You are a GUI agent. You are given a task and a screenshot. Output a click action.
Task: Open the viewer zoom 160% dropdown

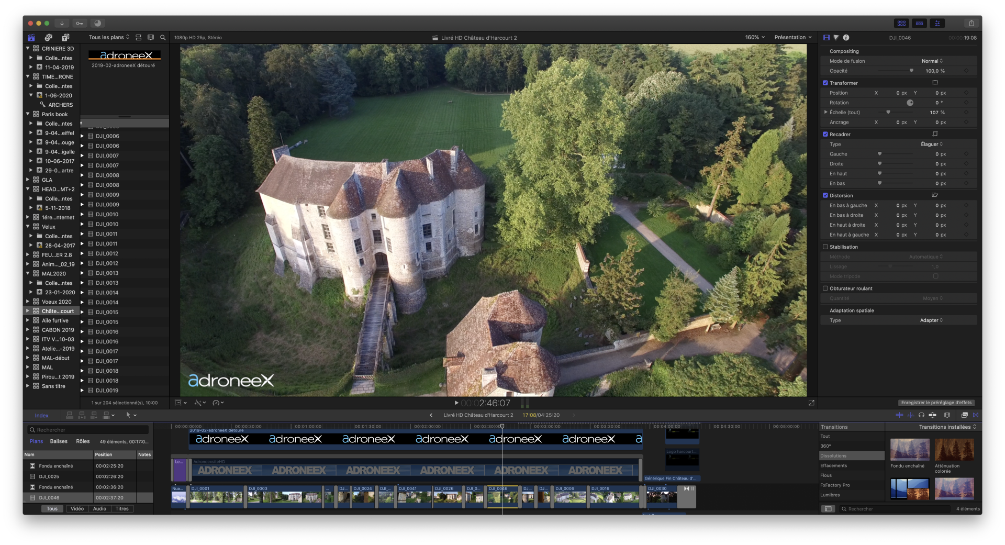tap(755, 38)
